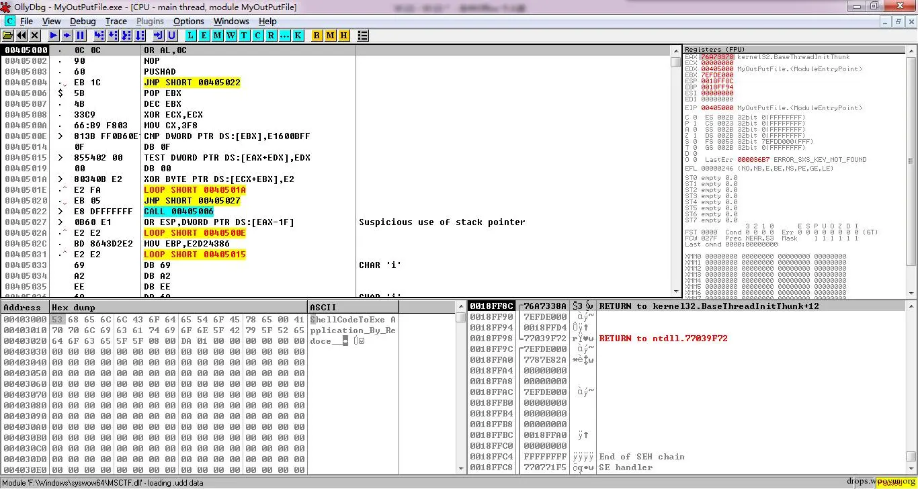Open the Windows menu
The image size is (918, 489).
(x=231, y=21)
